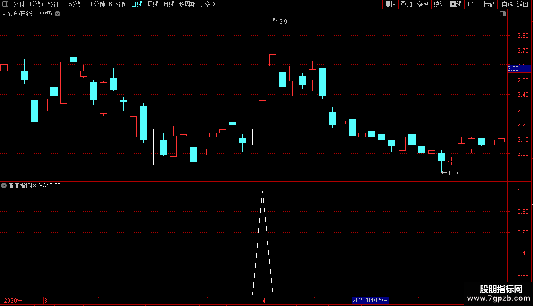533x306 pixels.
Task: Open the 股朋指标网 indicator dropdown
Action: [4, 185]
